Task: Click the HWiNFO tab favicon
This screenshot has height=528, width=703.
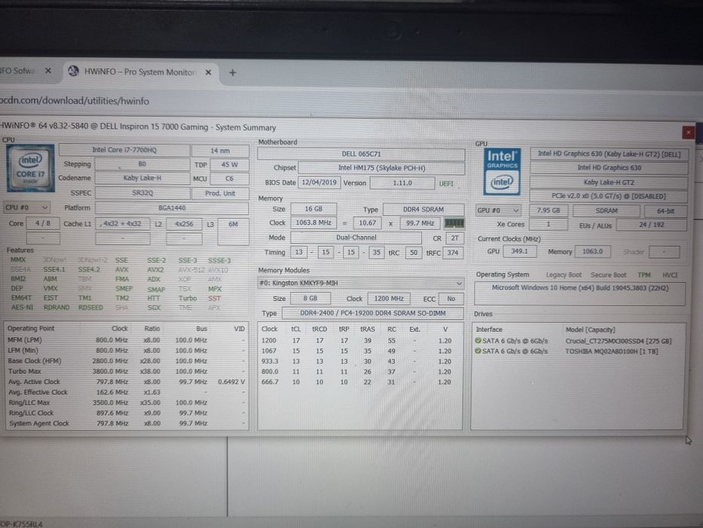Action: 73,71
